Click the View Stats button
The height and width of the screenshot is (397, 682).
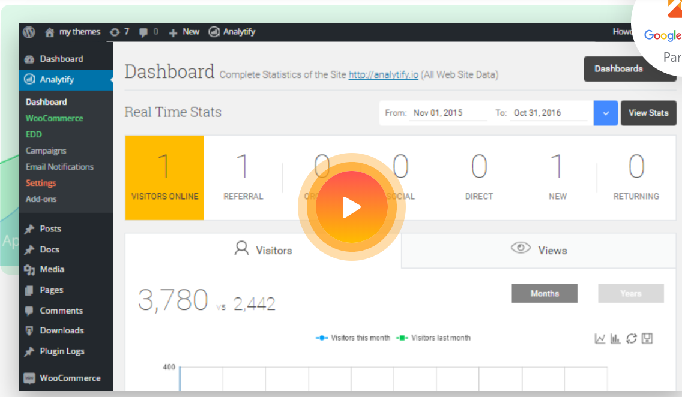[x=648, y=113]
